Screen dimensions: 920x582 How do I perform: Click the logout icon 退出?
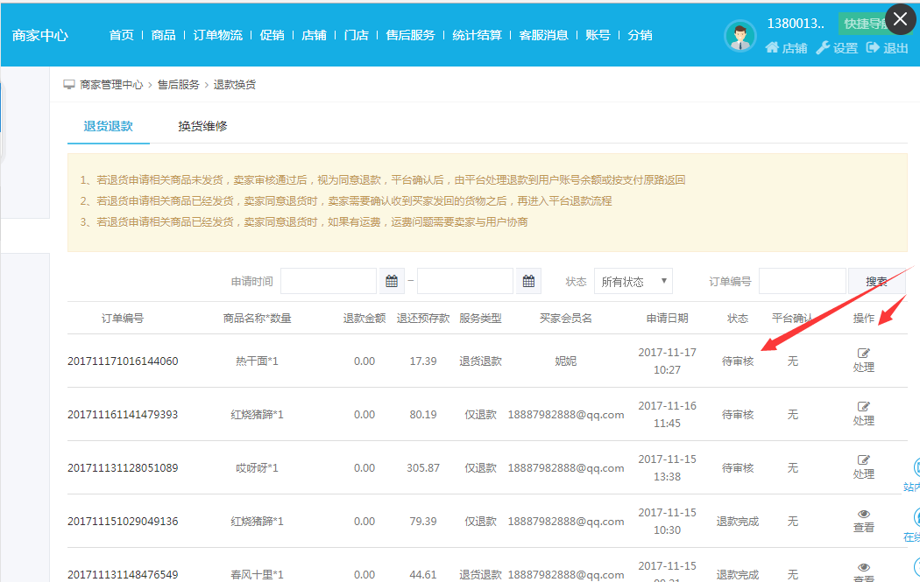tap(873, 48)
